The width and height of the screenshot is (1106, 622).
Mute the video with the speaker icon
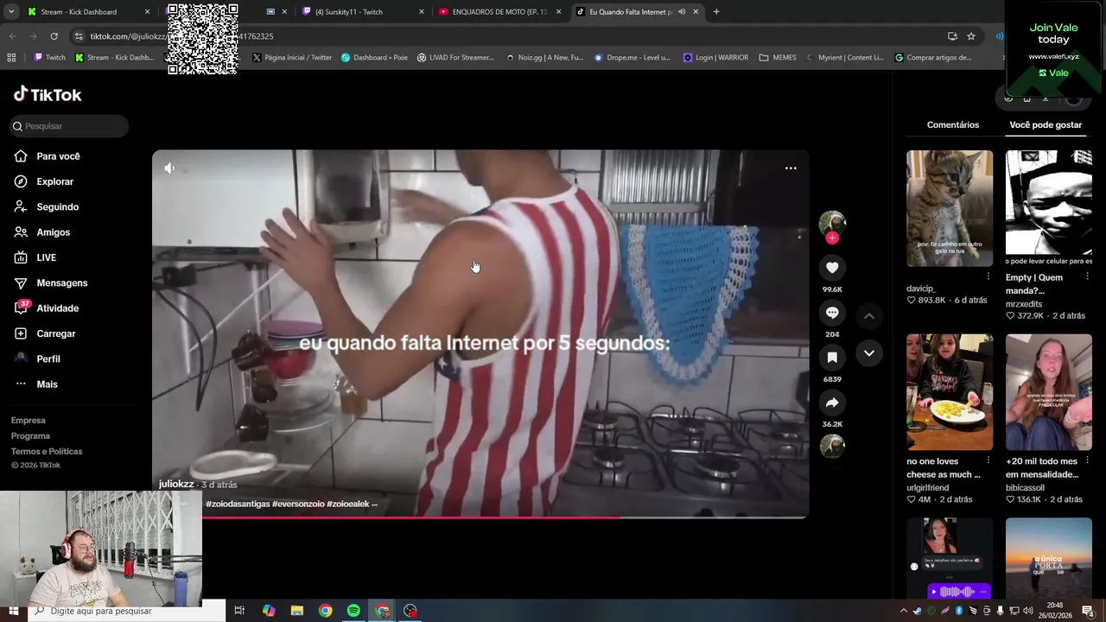[169, 168]
